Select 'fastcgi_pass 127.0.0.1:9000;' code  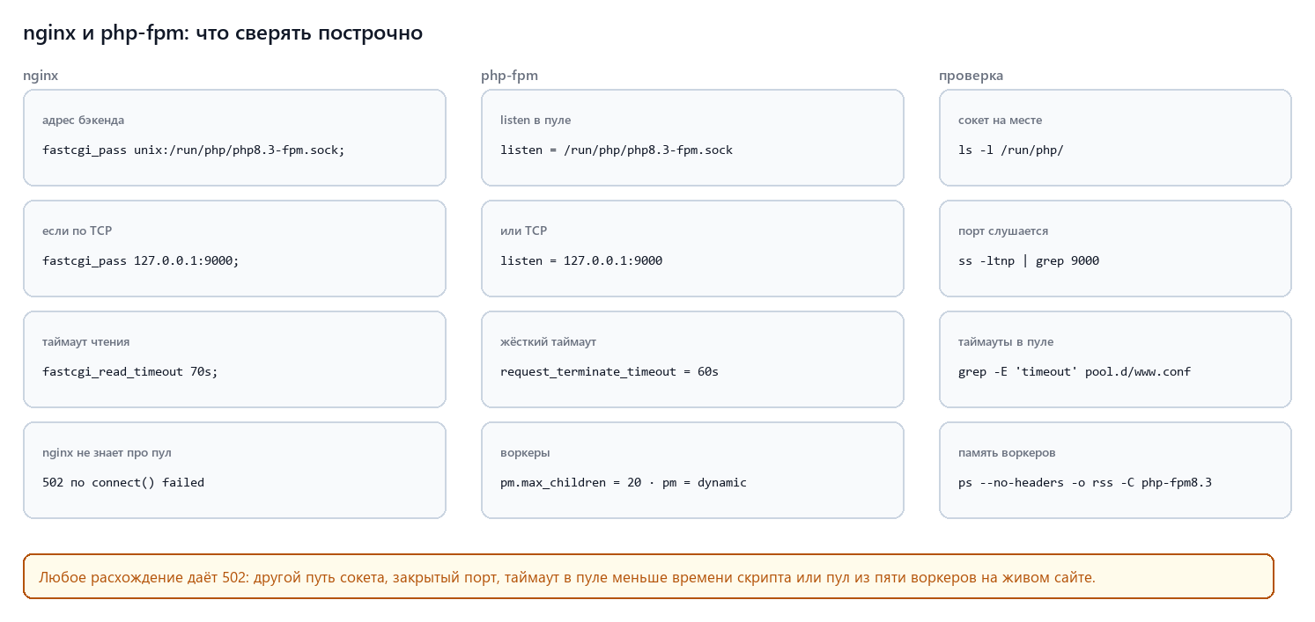coord(141,261)
